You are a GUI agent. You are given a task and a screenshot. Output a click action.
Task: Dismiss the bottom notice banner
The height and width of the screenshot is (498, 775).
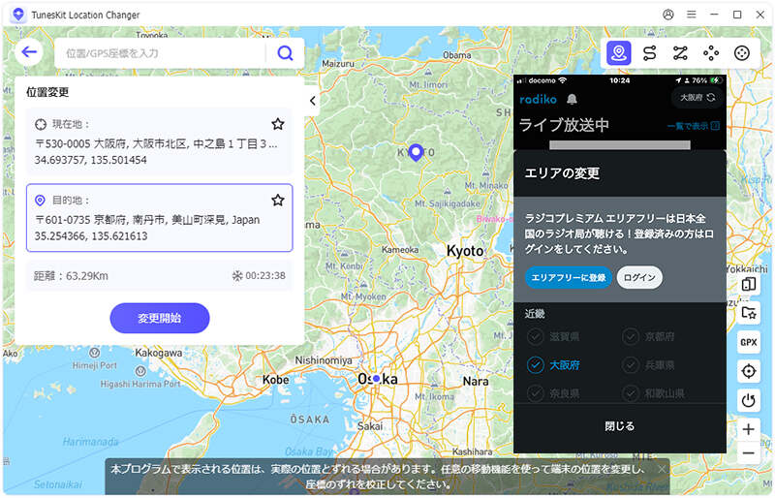click(662, 469)
